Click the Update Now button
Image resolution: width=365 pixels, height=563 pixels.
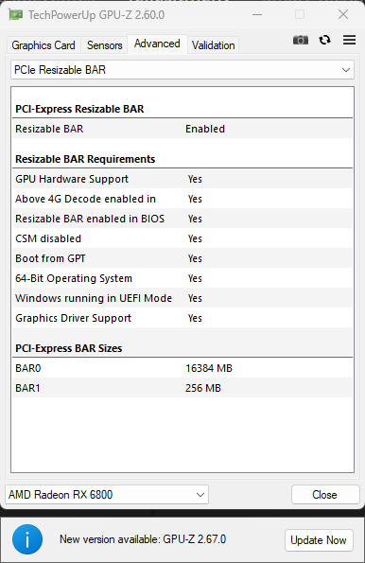319,540
